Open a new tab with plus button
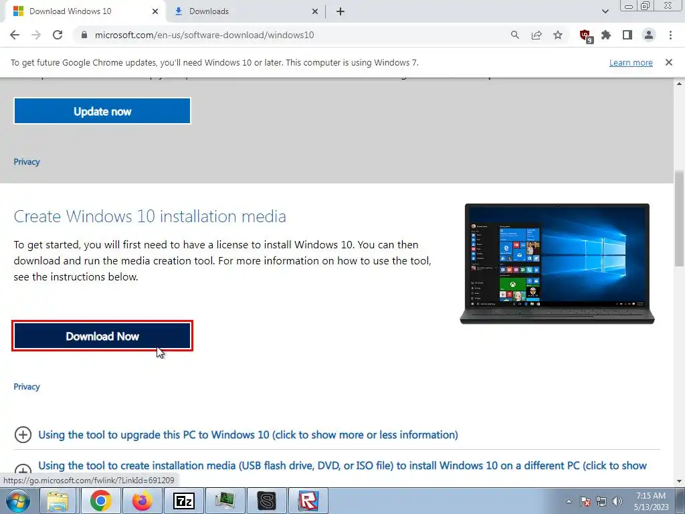The height and width of the screenshot is (514, 685). coord(340,11)
